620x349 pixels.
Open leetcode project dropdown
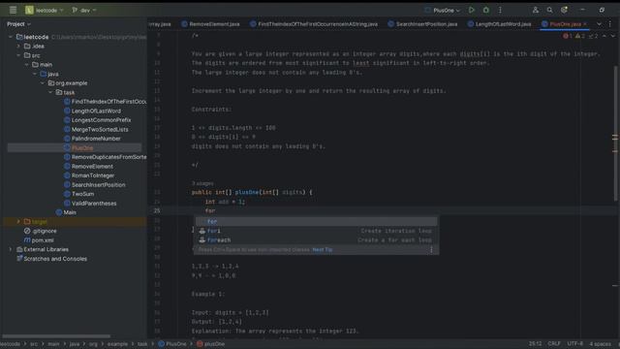[45, 11]
